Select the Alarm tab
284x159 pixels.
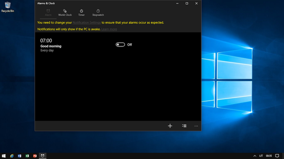48,13
